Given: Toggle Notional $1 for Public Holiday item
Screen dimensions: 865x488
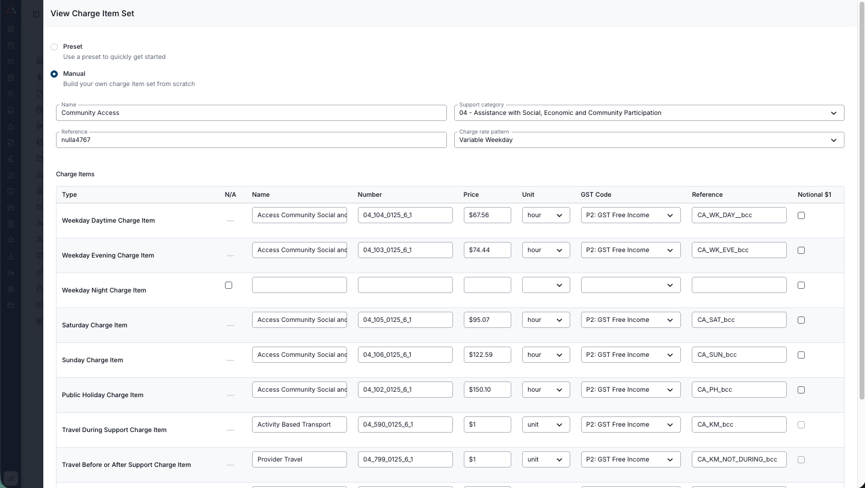Looking at the screenshot, I should pos(801,390).
